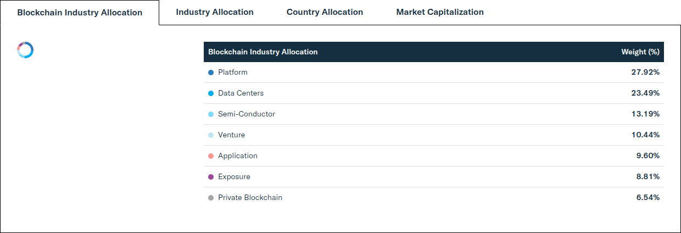Click the Weight (%) column header
681x233 pixels.
(x=640, y=52)
